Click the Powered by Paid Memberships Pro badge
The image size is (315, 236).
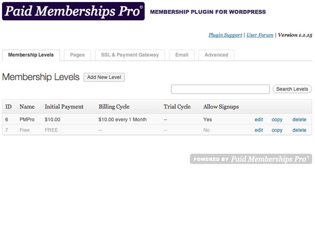click(x=251, y=159)
